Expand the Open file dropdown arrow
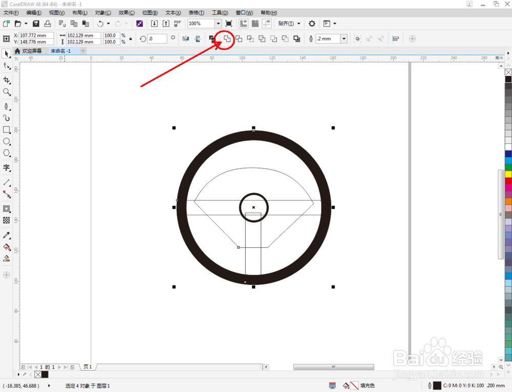Viewport: 512px width, 392px height. pyautogui.click(x=26, y=24)
